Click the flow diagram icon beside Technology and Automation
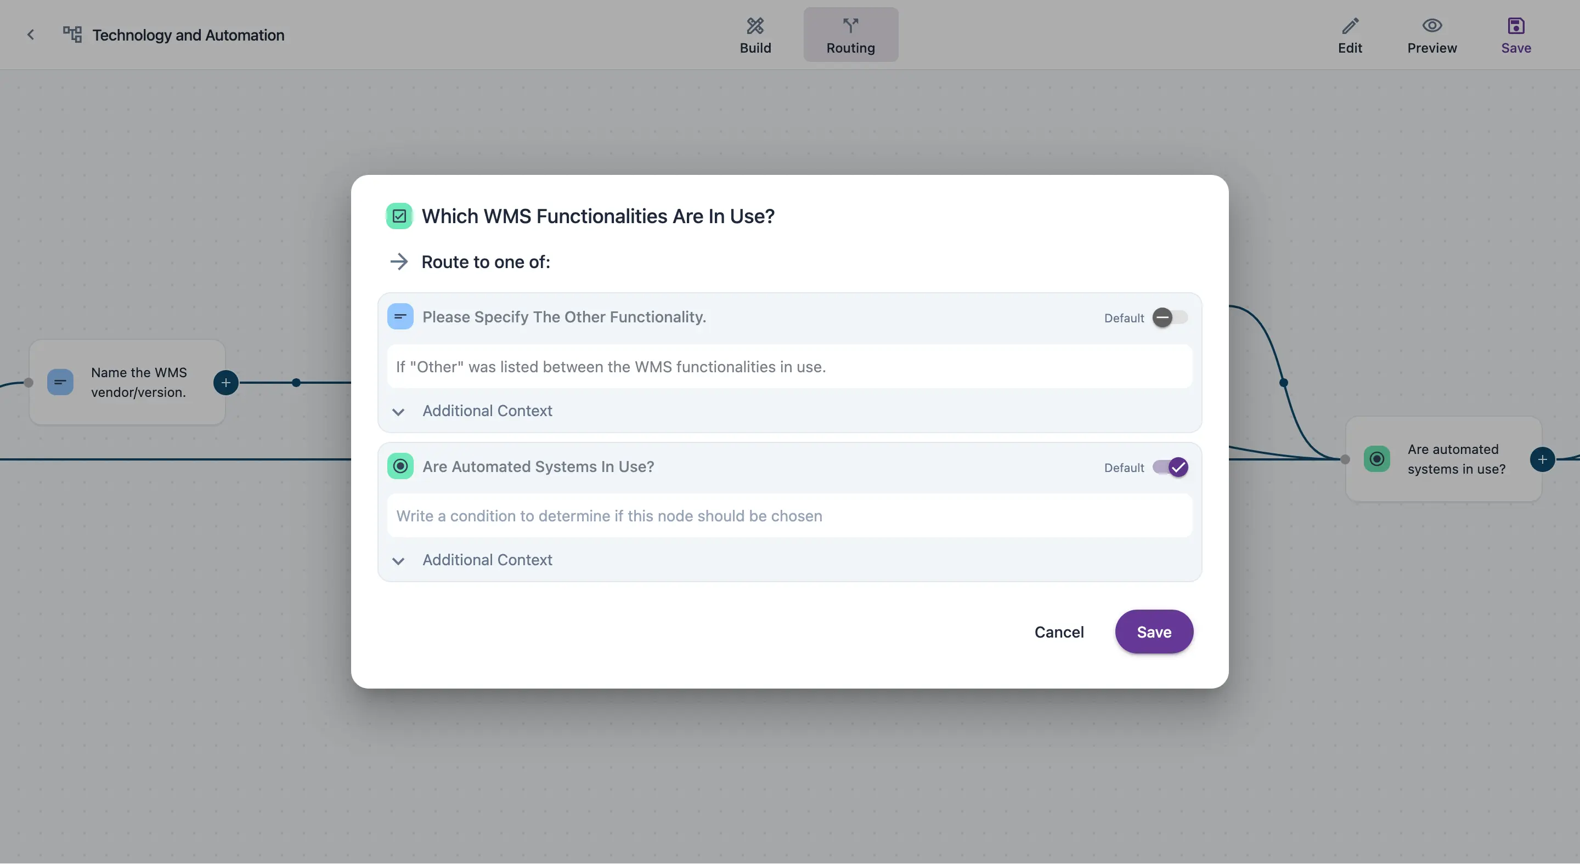Screen dimensions: 1580x864 [72, 35]
